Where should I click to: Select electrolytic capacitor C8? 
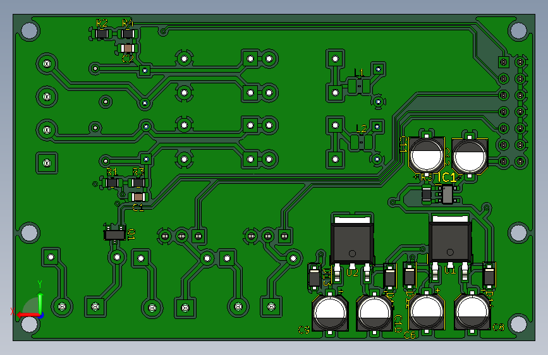pos(472,311)
